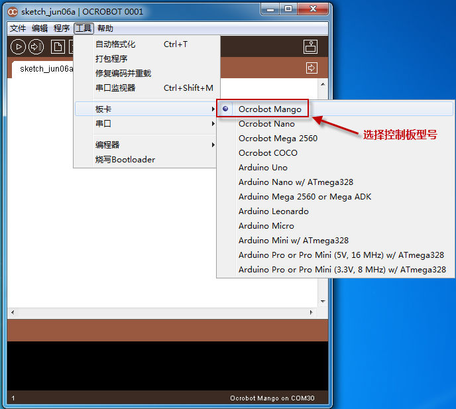
Task: Select 打包程序 menu item
Action: pos(147,59)
